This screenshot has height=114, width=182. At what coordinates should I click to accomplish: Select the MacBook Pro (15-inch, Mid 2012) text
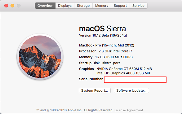coord(107,45)
